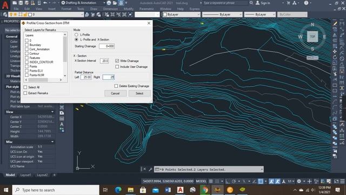346x195 pixels.
Task: Click the Starting Chainage input field
Action: click(x=107, y=46)
